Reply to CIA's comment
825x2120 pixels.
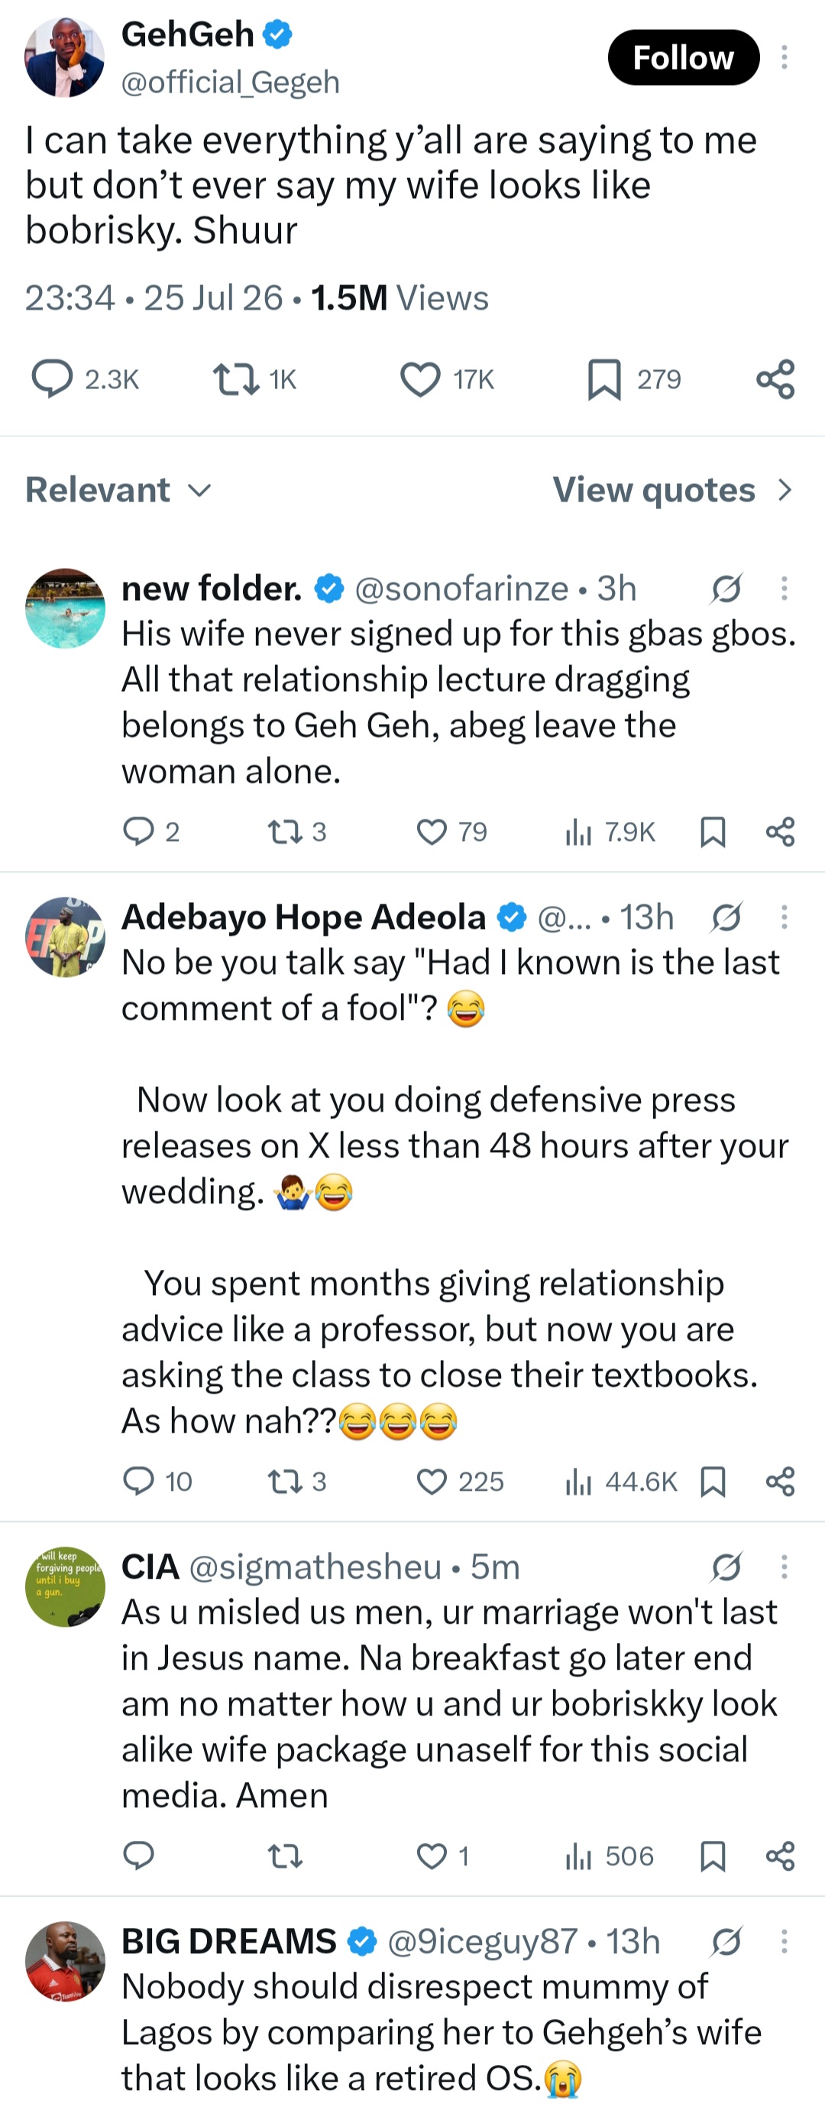(139, 1855)
